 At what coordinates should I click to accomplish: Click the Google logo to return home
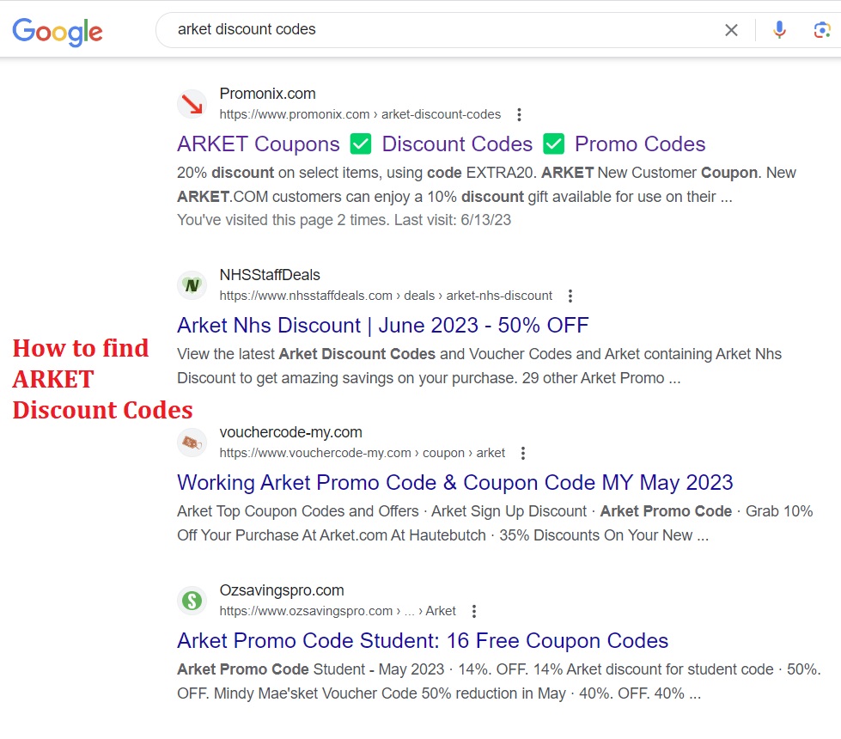57,32
